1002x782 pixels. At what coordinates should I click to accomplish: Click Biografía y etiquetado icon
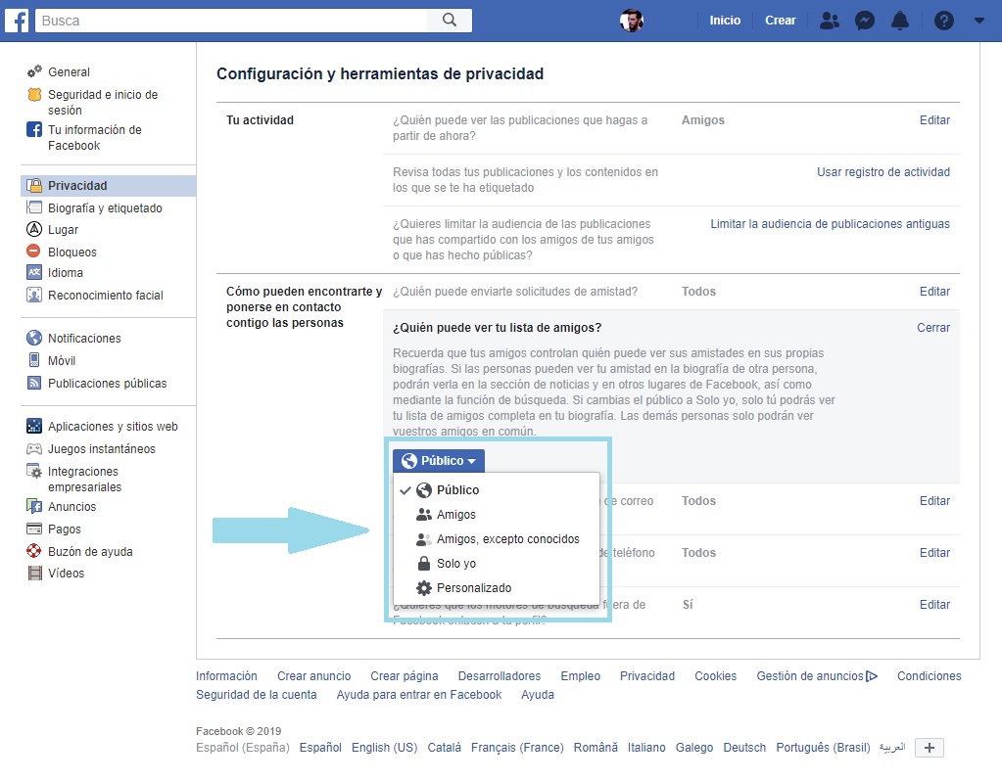(34, 207)
